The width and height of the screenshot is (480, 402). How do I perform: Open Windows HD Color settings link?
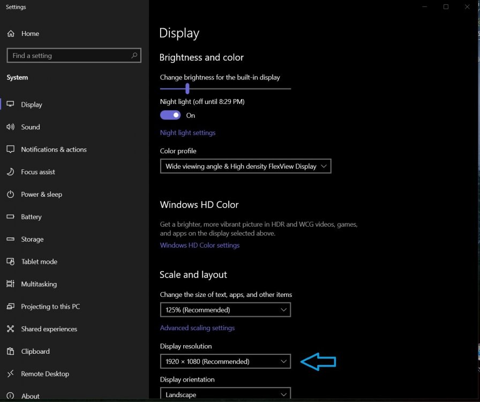pyautogui.click(x=200, y=245)
